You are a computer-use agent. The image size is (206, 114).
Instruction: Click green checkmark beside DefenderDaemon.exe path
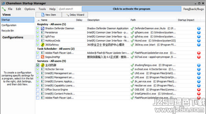(132, 28)
